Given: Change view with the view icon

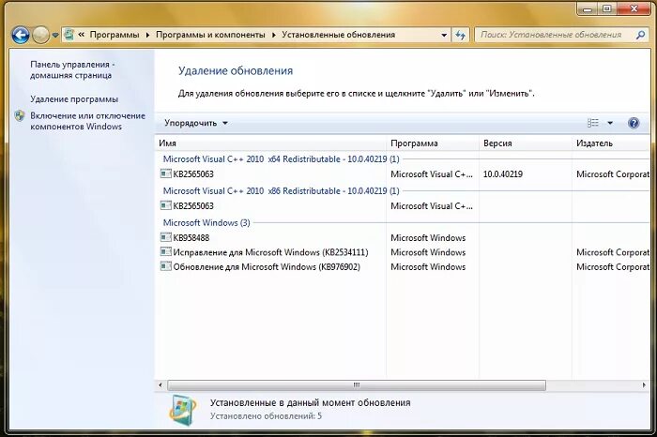Looking at the screenshot, I should 593,123.
